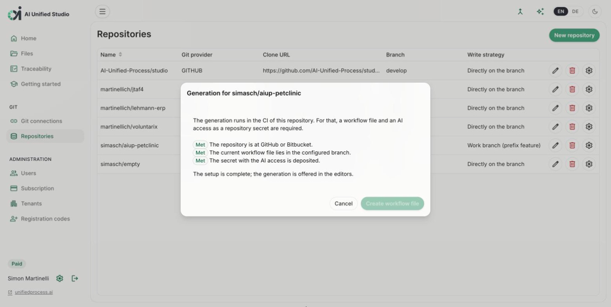Image resolution: width=611 pixels, height=307 pixels.
Task: Open gear settings for martinellich/lehmann-erp
Action: coord(589,108)
